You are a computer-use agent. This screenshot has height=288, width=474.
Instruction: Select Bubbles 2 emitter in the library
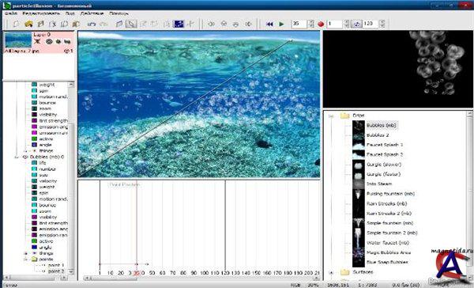pyautogui.click(x=378, y=135)
